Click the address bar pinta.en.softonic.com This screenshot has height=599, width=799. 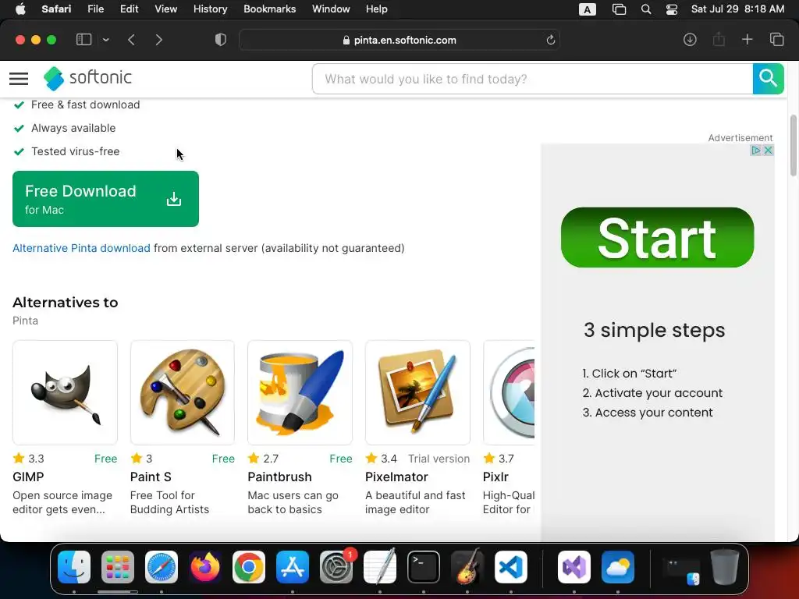pyautogui.click(x=399, y=40)
